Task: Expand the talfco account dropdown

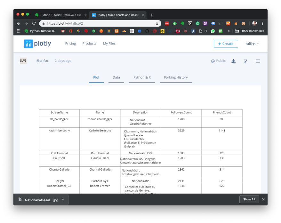Action: pyautogui.click(x=252, y=44)
